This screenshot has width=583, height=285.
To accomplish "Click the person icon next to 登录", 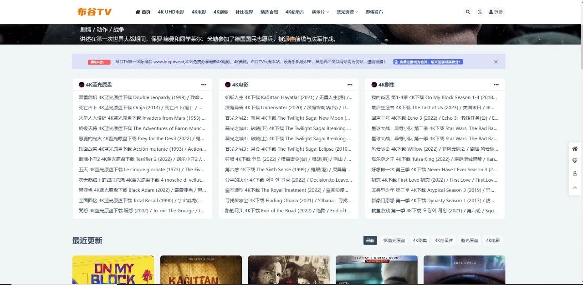I will pos(490,12).
